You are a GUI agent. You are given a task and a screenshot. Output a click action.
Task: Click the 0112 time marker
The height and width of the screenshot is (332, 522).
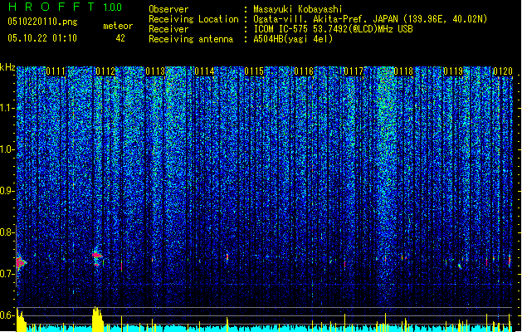pos(105,71)
